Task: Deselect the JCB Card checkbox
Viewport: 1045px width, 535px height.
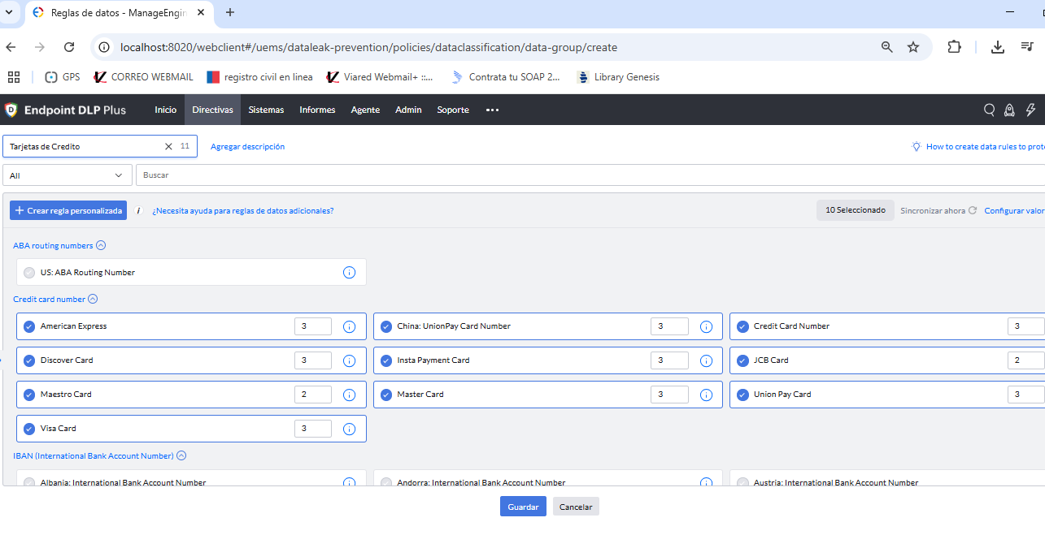Action: point(742,360)
